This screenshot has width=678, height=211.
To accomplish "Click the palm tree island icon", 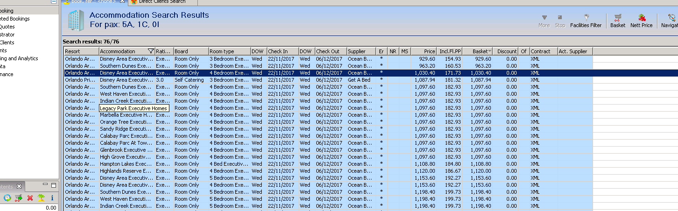I will click(41, 198).
